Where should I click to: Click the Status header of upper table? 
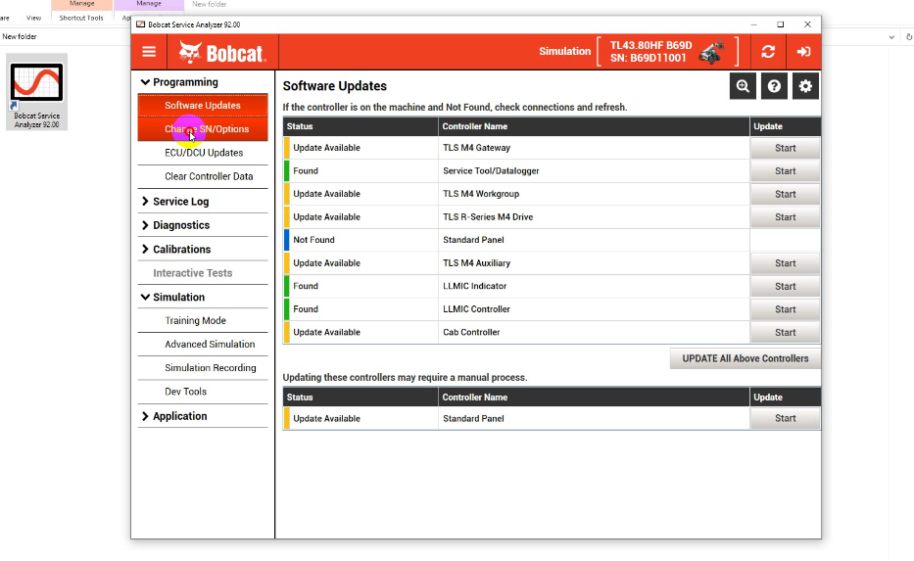point(361,126)
